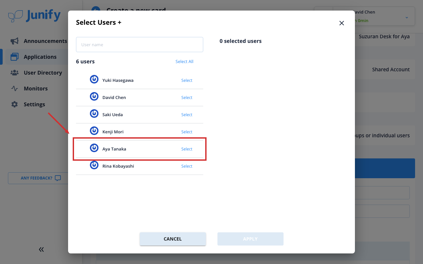Click the Applications window icon in sidebar
This screenshot has height=264, width=423.
coord(15,57)
